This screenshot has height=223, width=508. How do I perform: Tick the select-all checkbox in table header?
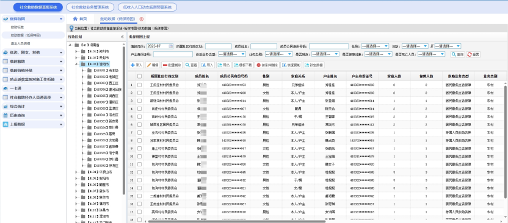click(x=139, y=77)
